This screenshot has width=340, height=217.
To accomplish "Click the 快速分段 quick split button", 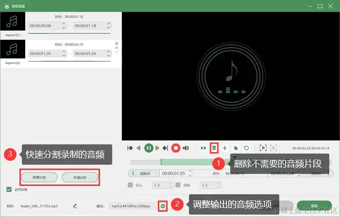I will coord(80,177).
